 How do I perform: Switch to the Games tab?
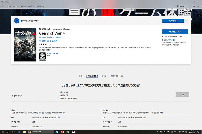pyautogui.click(x=23, y=6)
